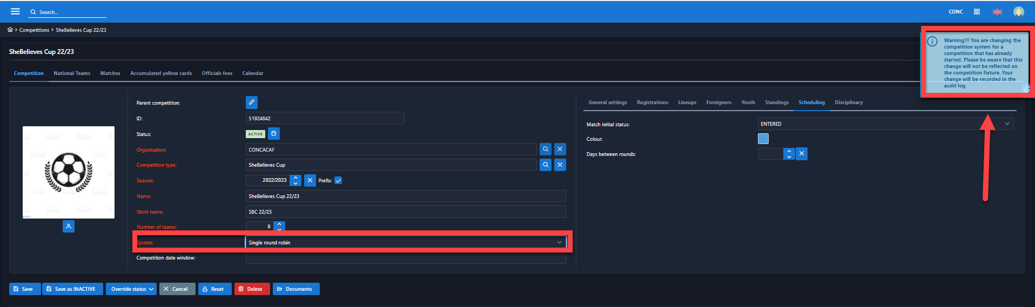This screenshot has width=1035, height=307.
Task: Switch to the National Teams tab
Action: click(72, 73)
